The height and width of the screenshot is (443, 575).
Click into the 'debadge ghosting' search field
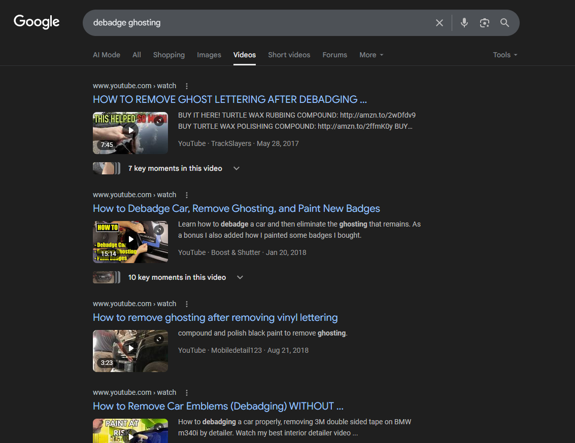click(254, 23)
